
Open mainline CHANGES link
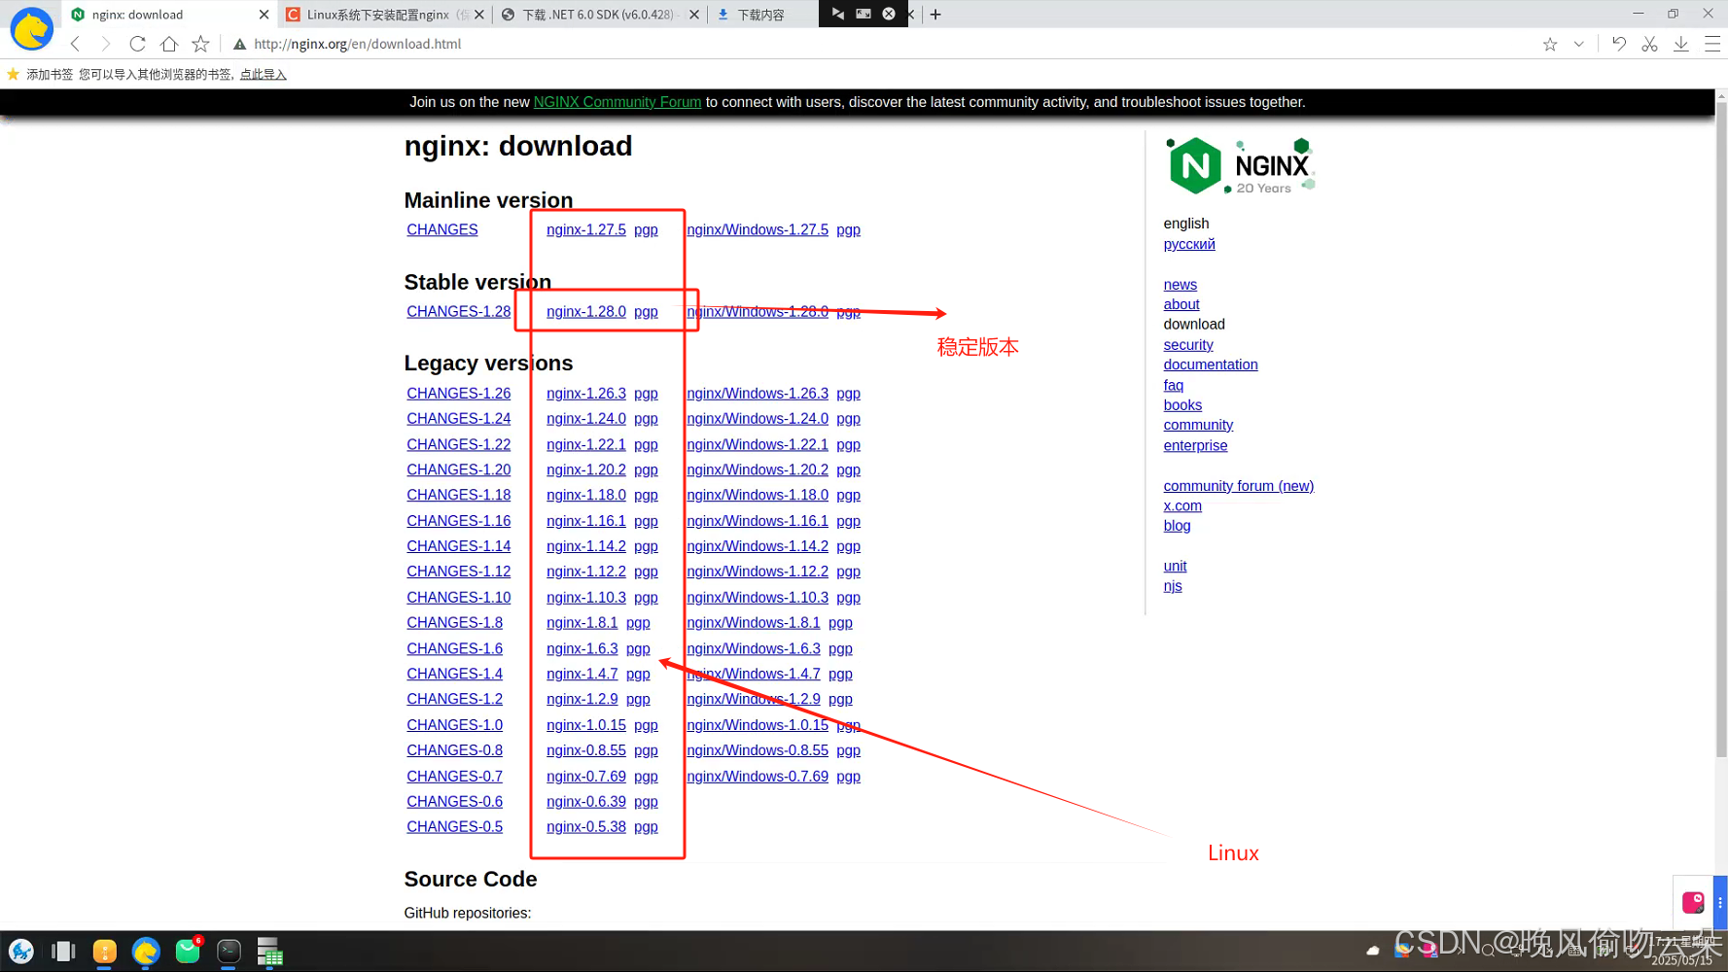[442, 229]
